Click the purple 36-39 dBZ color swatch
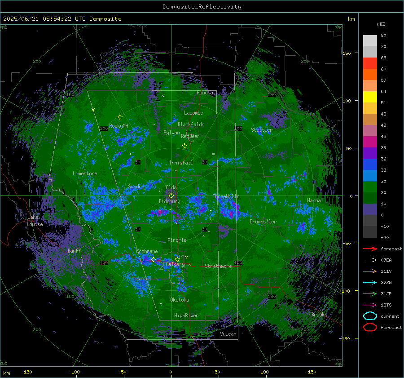 coord(370,153)
